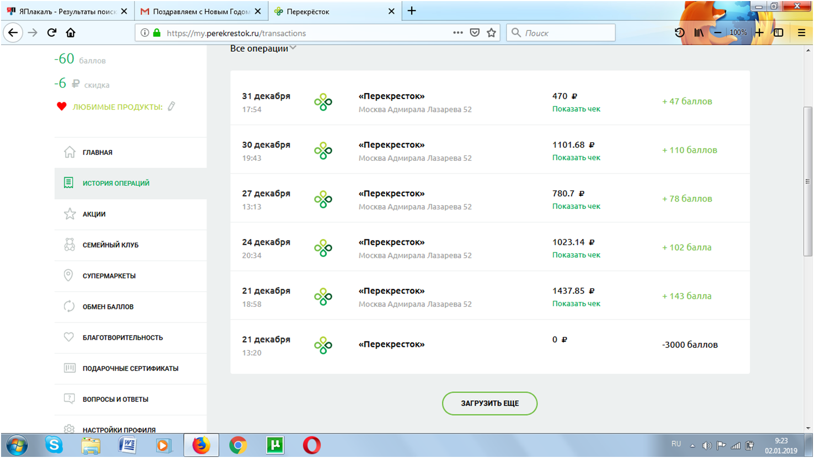The width and height of the screenshot is (814, 458).
Task: Reset zoom level at 100%
Action: [739, 33]
